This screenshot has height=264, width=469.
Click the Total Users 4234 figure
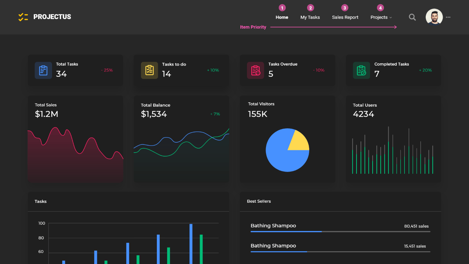click(x=363, y=114)
